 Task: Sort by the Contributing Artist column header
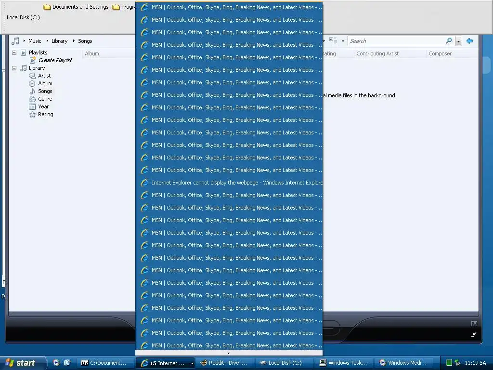pos(389,53)
